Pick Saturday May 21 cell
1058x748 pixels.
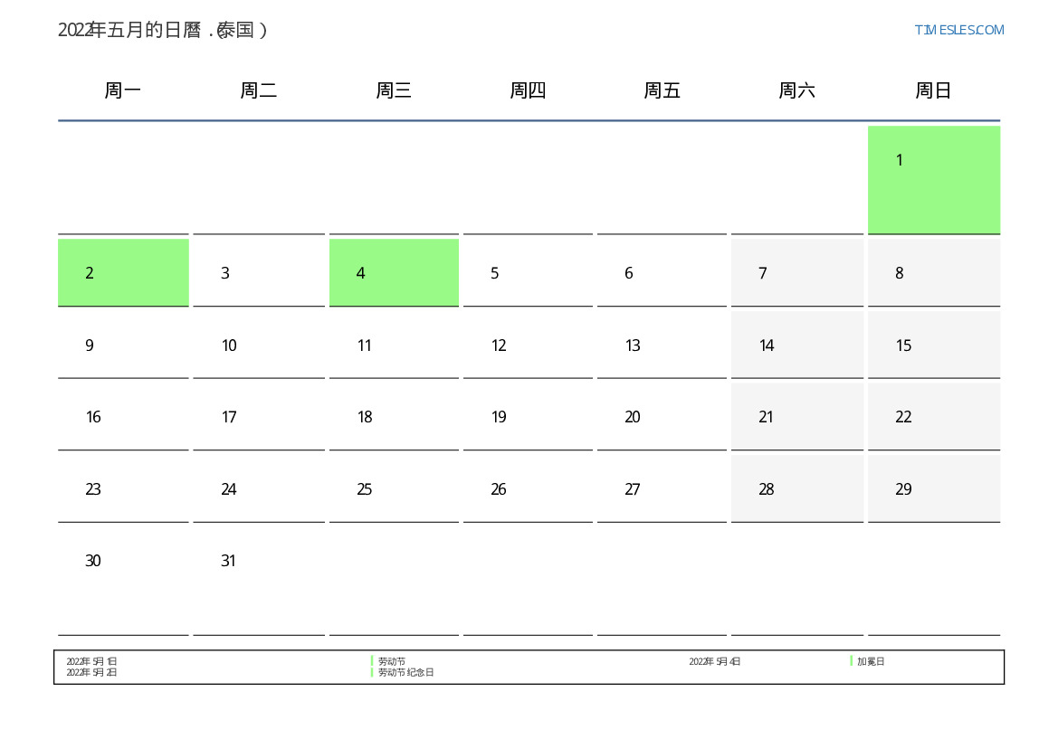[796, 416]
